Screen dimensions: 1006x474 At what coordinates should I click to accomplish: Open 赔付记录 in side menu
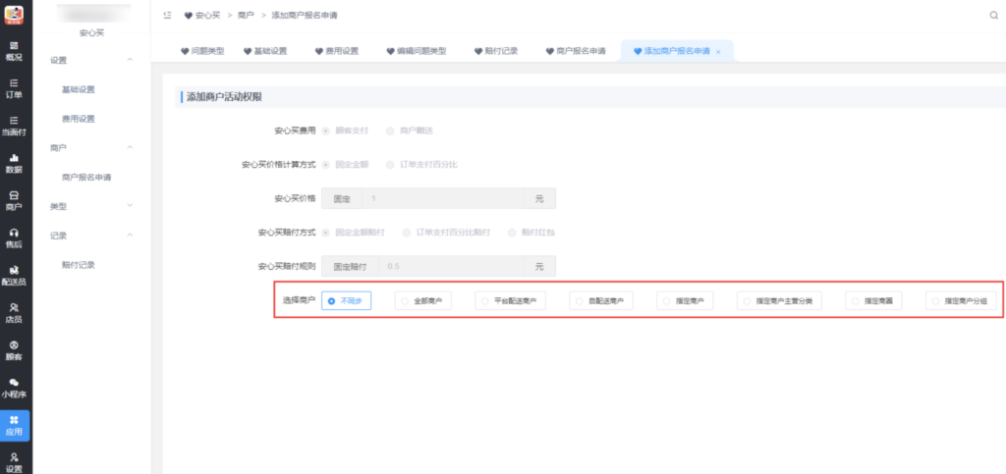point(79,265)
